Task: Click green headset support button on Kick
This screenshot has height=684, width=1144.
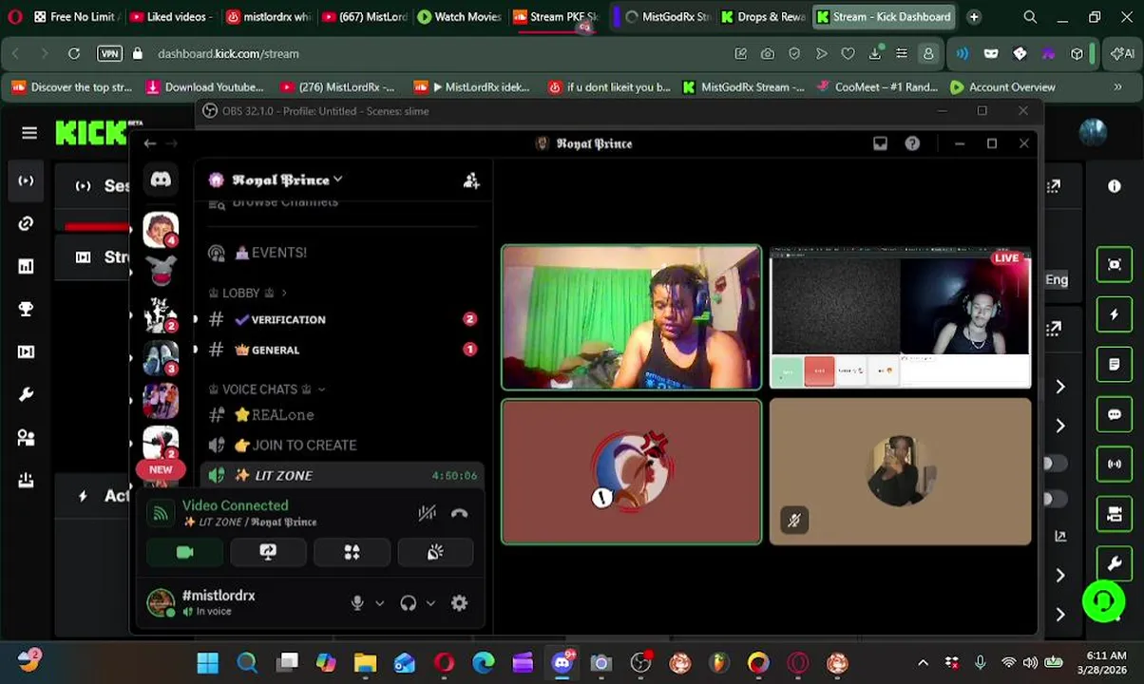Action: [1103, 600]
